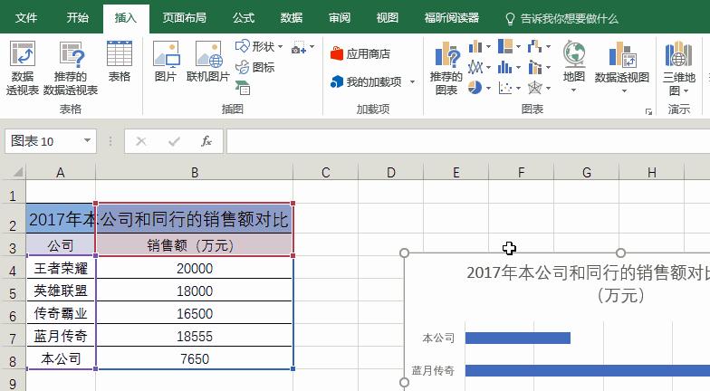Click into the formula bar input
710x391 pixels.
tap(468, 141)
